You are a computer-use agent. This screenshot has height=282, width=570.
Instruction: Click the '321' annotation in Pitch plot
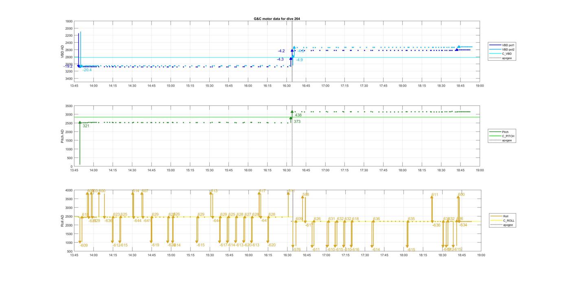coord(86,126)
